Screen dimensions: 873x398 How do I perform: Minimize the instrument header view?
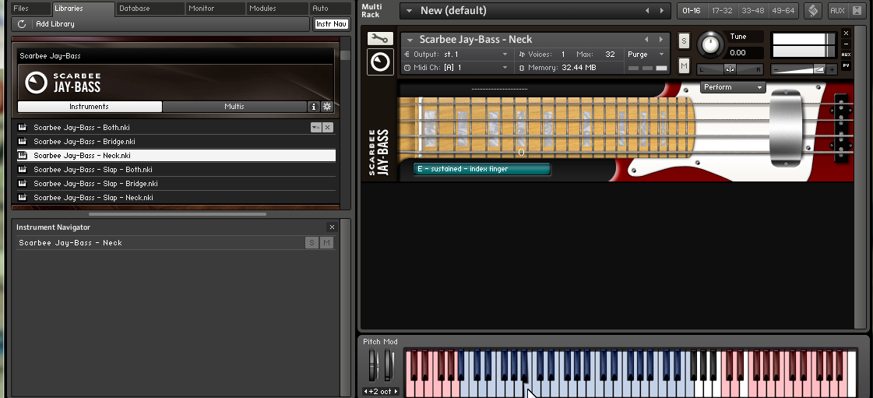click(x=847, y=44)
